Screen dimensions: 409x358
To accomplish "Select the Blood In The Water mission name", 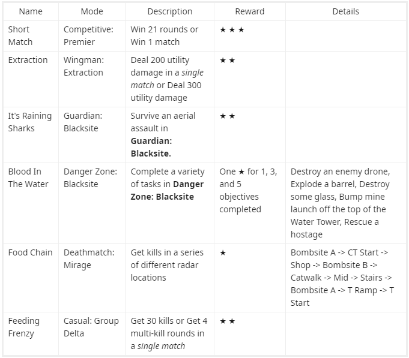I will [x=29, y=178].
